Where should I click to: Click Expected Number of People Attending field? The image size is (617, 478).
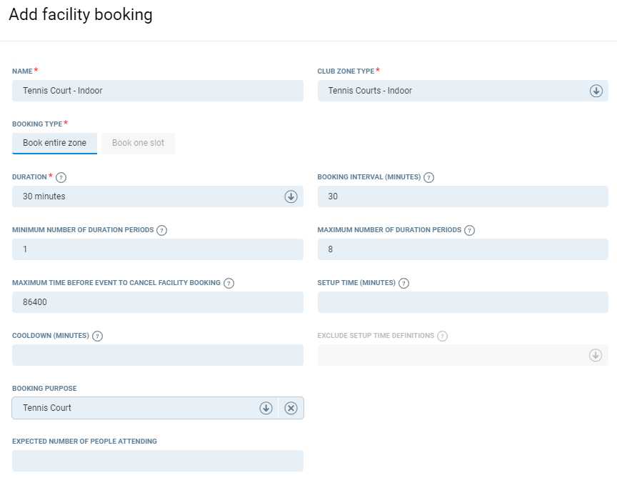click(x=157, y=461)
